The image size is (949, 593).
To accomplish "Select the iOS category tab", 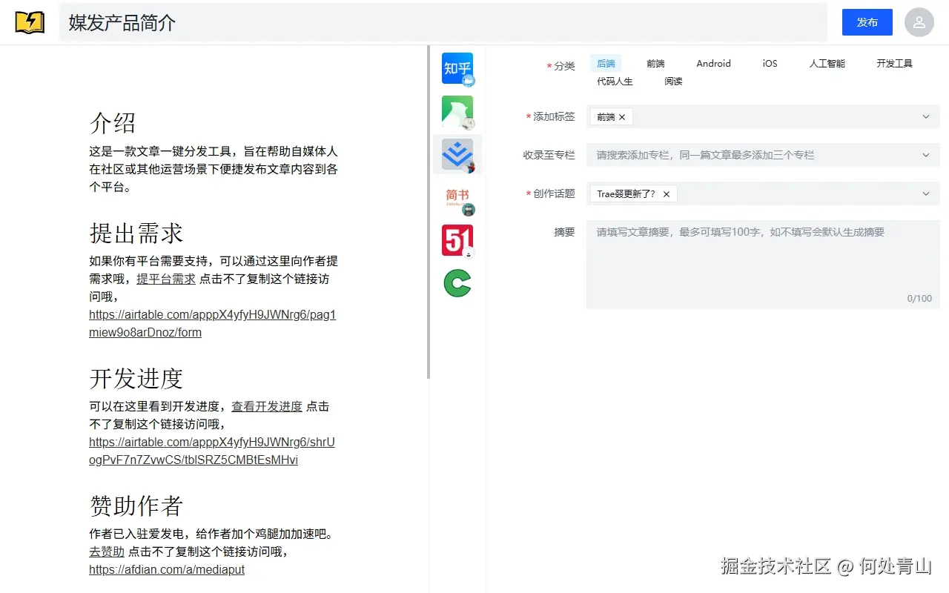I will (769, 64).
